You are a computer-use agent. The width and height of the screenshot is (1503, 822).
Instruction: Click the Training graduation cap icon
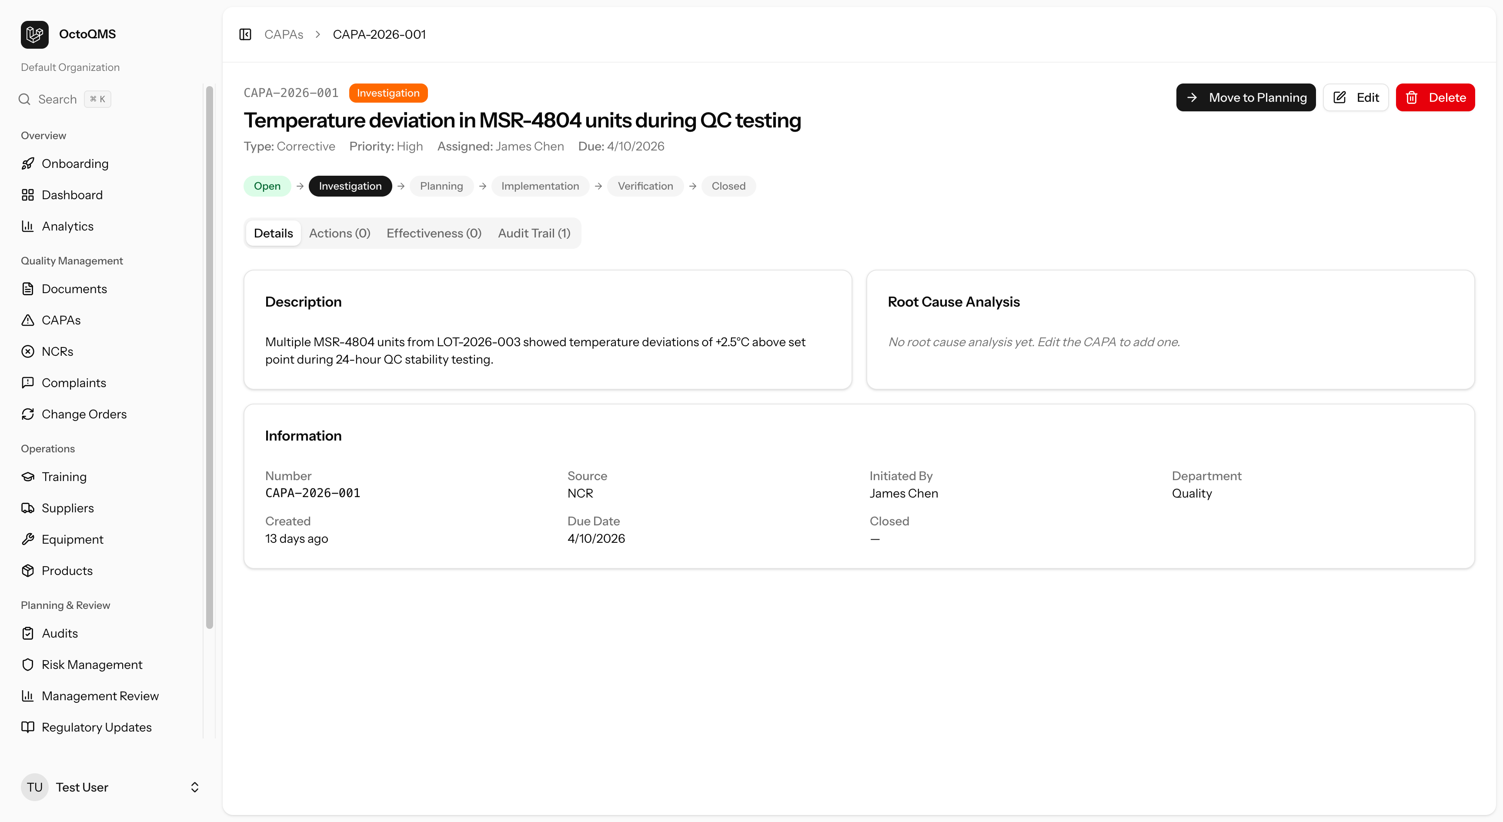point(27,477)
